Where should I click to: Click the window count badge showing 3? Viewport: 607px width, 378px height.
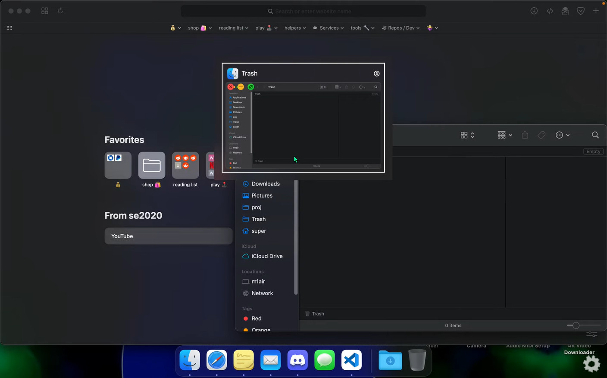(376, 74)
